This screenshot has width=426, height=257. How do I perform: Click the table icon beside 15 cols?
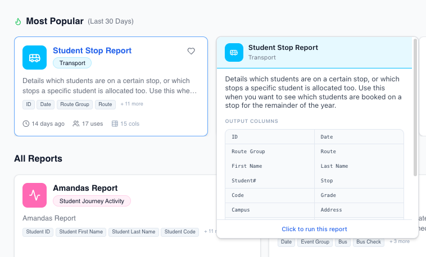pos(115,123)
